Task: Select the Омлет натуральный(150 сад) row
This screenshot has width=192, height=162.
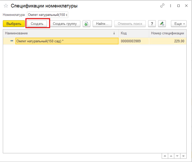Action: coord(67,41)
